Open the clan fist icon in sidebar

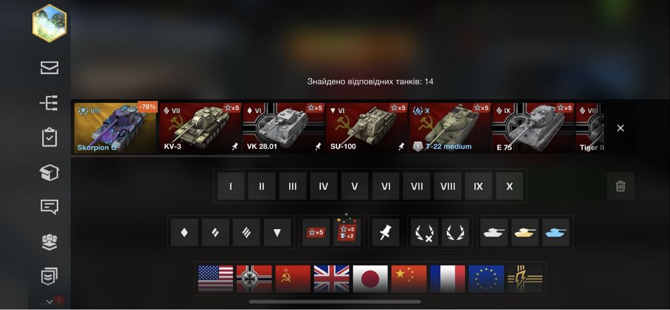tap(50, 242)
